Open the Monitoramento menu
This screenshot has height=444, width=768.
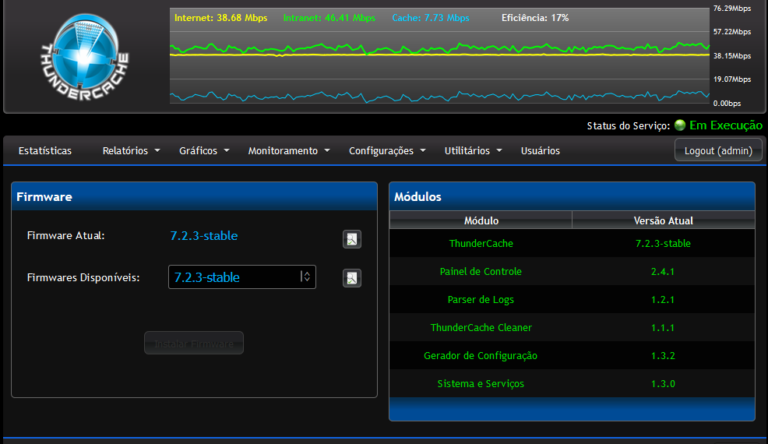click(x=289, y=151)
